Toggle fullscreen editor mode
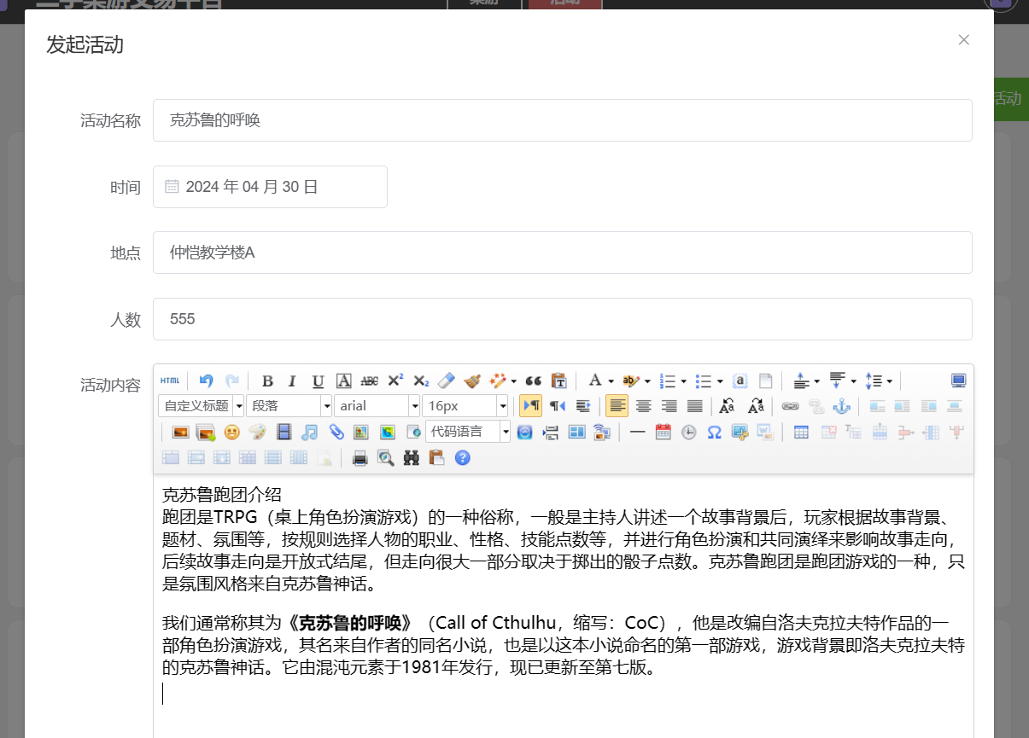 pos(959,381)
